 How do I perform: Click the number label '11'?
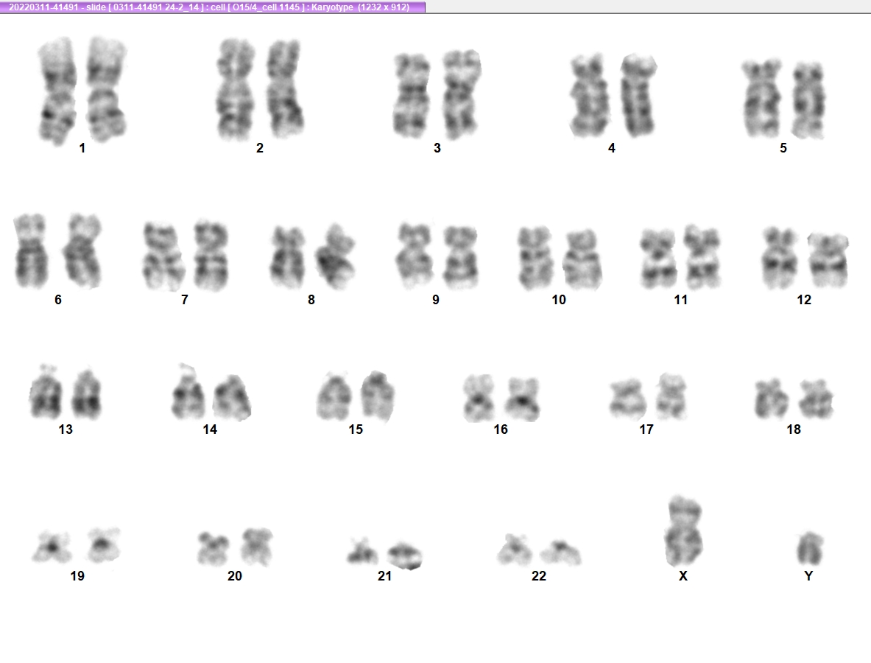coord(681,300)
